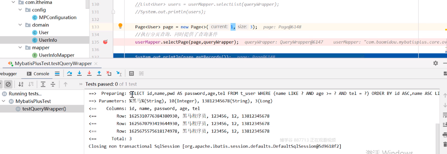Open MPConfiguration class in project tree
Image resolution: width=447 pixels, height=154 pixels.
(x=54, y=17)
